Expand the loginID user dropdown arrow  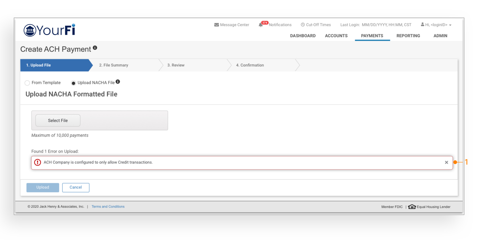point(450,25)
